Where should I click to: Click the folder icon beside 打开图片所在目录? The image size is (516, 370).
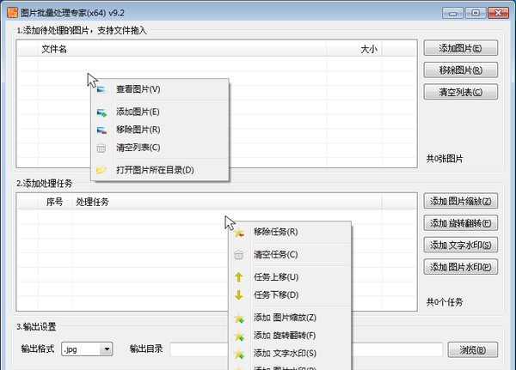101,170
